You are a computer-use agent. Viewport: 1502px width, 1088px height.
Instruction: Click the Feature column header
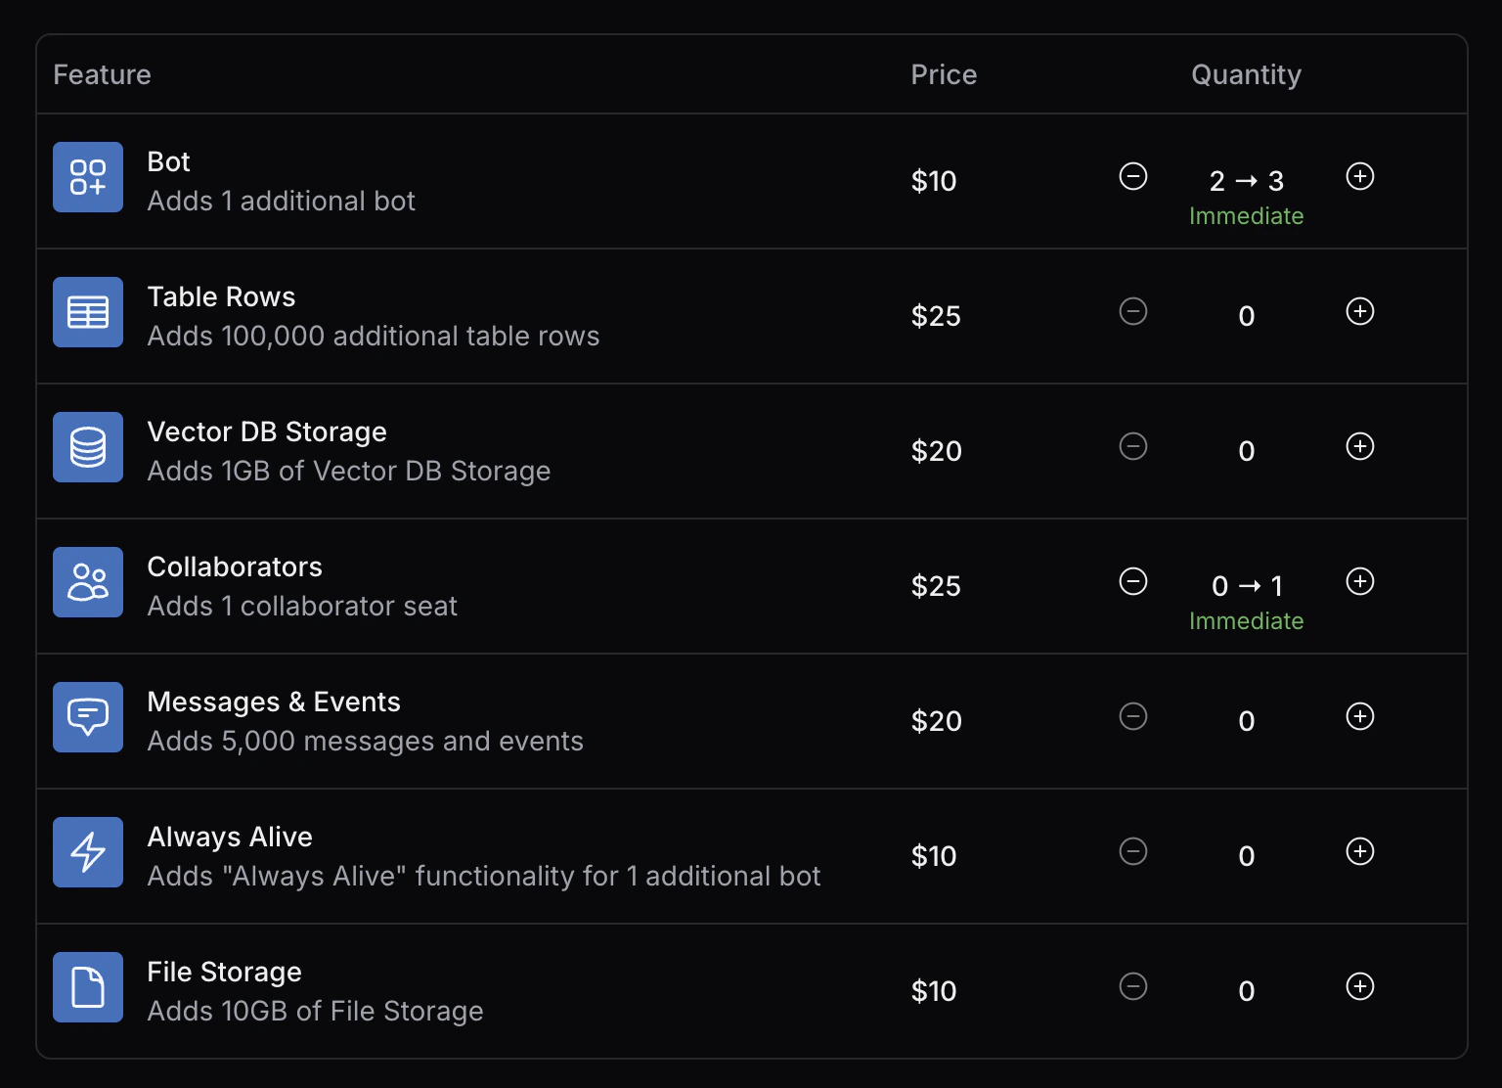click(x=102, y=74)
